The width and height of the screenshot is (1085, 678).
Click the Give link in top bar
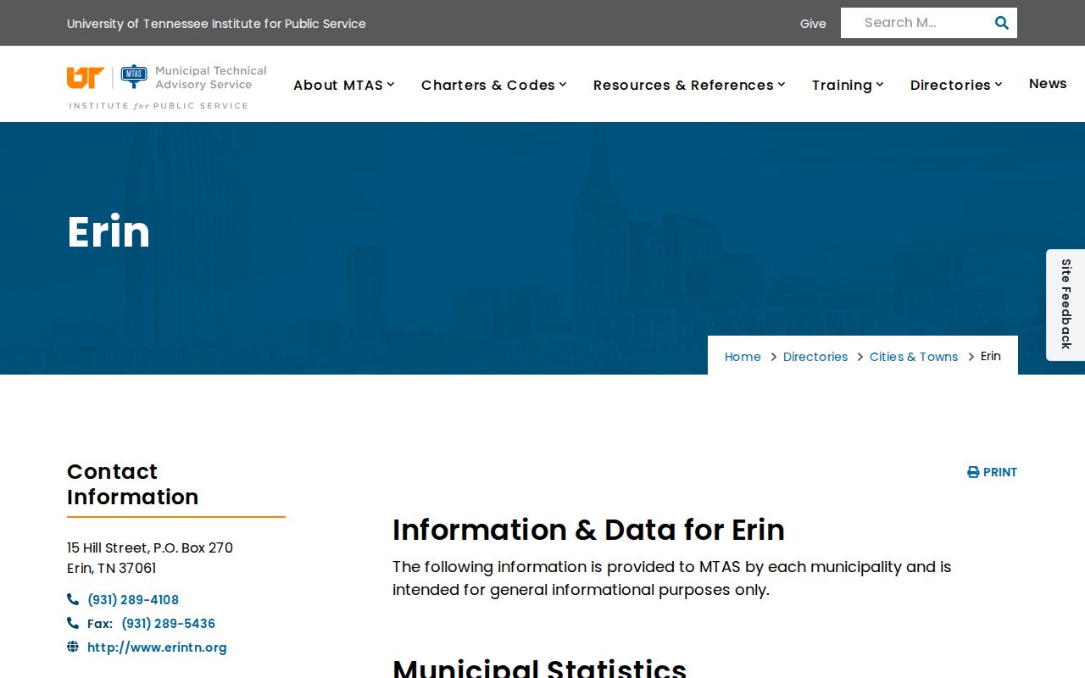click(x=813, y=24)
